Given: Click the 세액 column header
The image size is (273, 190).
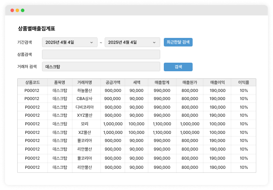Looking at the screenshot, I should 136,82.
